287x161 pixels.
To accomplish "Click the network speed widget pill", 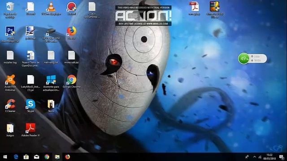I will coord(258,59).
